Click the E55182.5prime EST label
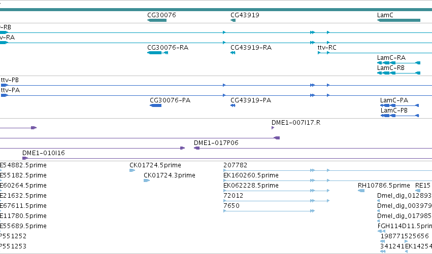432x254 pixels. [x=23, y=175]
